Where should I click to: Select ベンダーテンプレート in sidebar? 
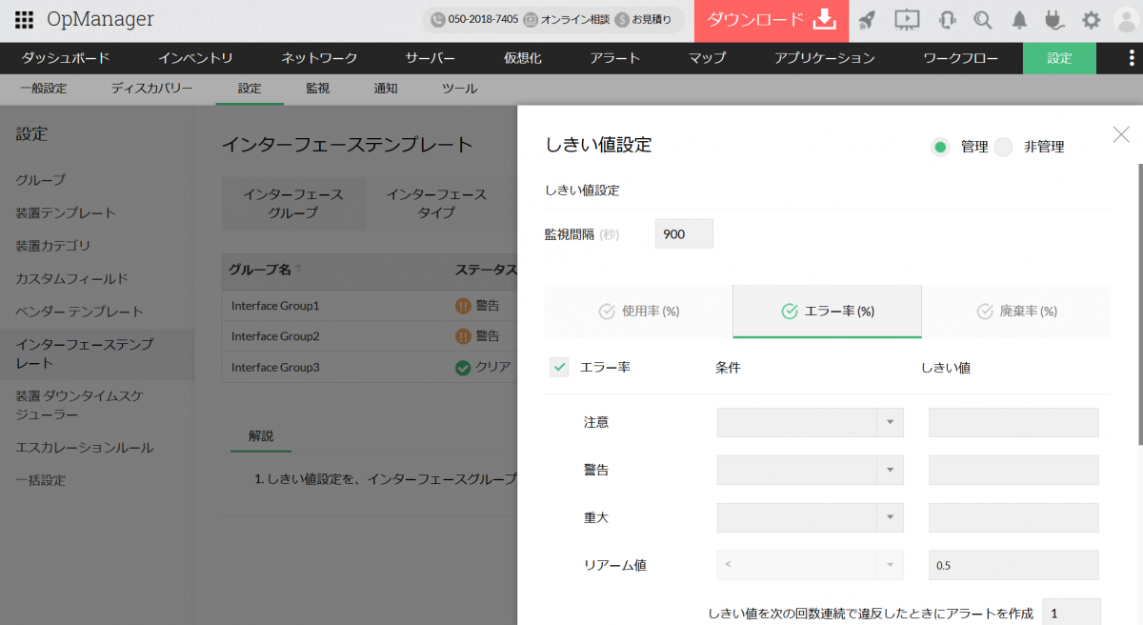(79, 312)
